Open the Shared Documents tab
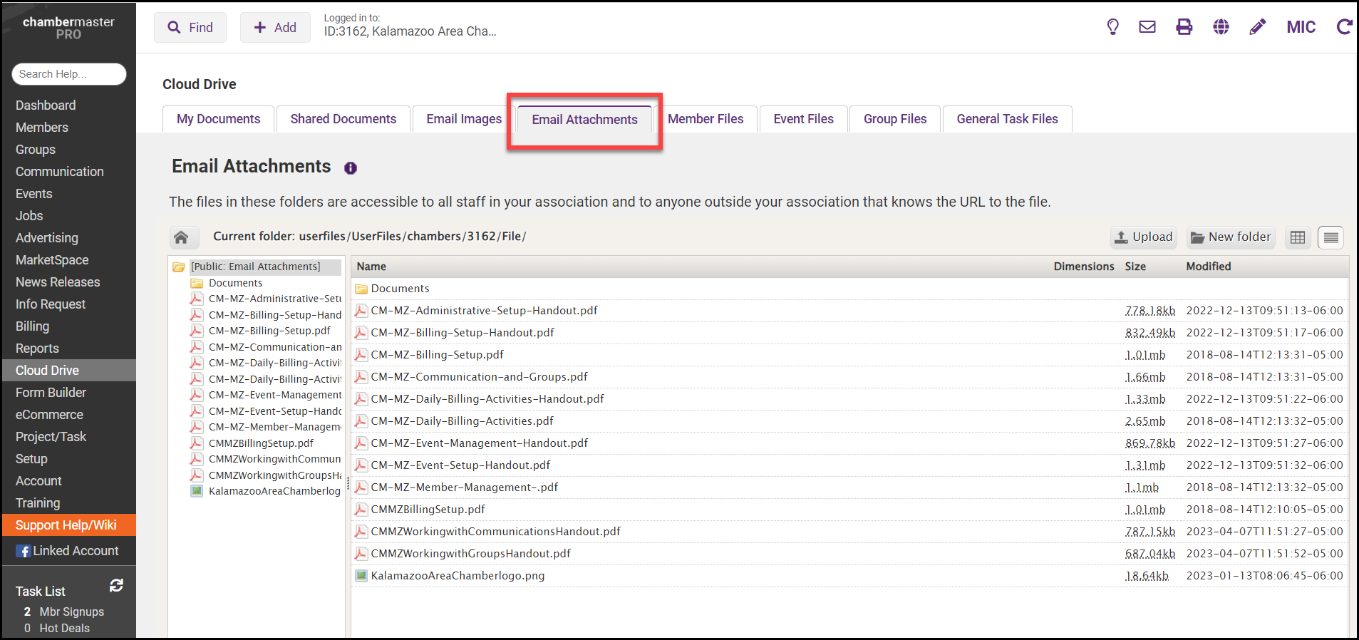1359x640 pixels. click(343, 119)
